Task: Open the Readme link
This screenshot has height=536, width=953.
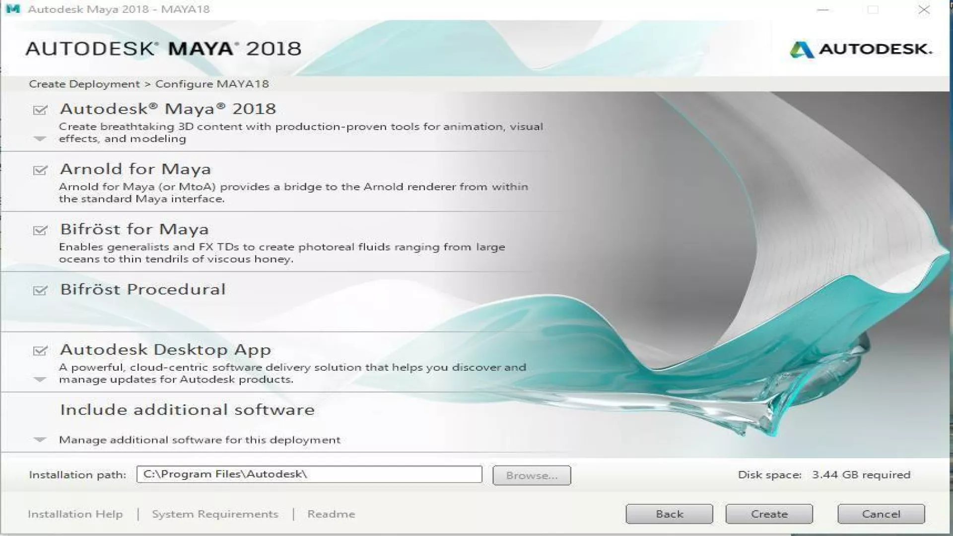Action: click(x=331, y=514)
